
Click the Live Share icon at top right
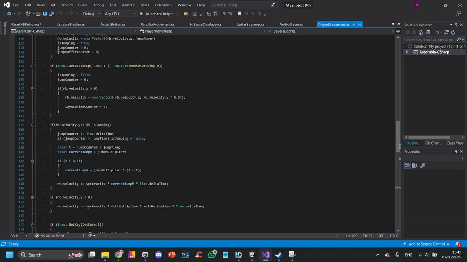click(458, 14)
